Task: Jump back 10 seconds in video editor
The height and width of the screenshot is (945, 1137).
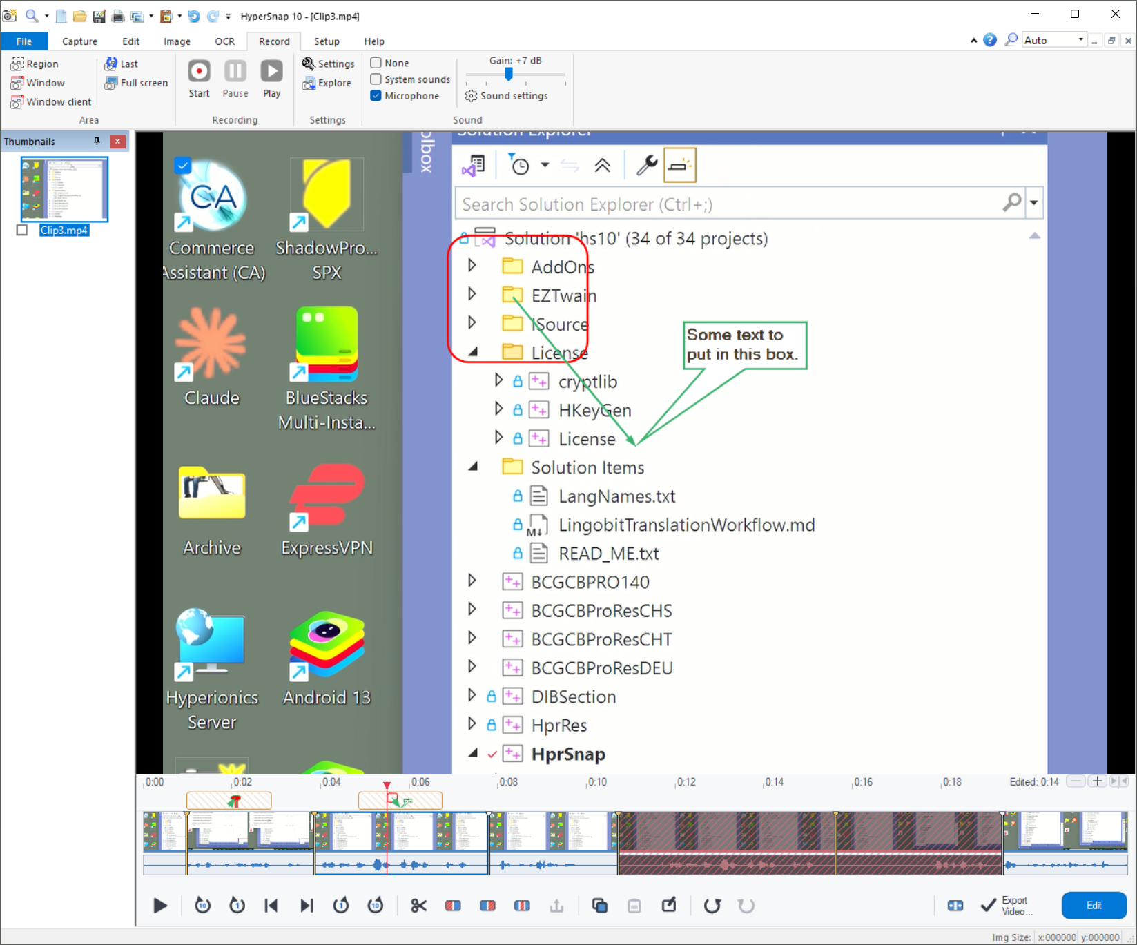Action: (202, 905)
